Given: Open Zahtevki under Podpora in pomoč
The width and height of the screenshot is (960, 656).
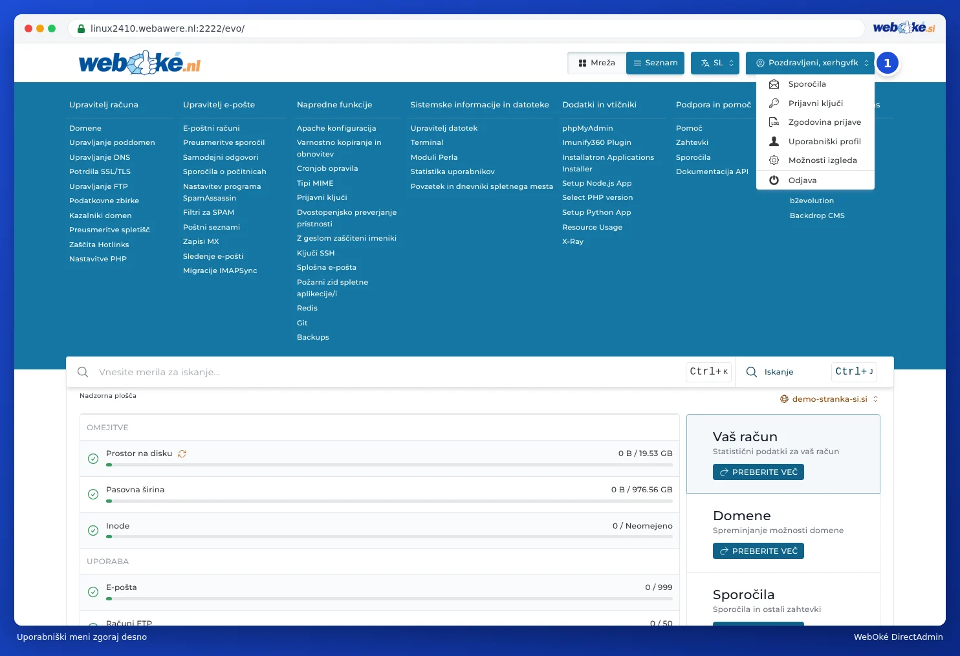Looking at the screenshot, I should (692, 142).
